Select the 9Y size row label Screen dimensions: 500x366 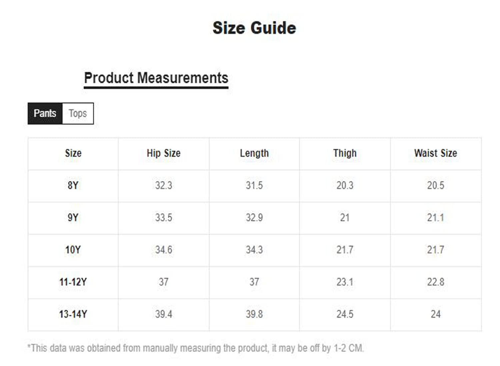coord(73,218)
